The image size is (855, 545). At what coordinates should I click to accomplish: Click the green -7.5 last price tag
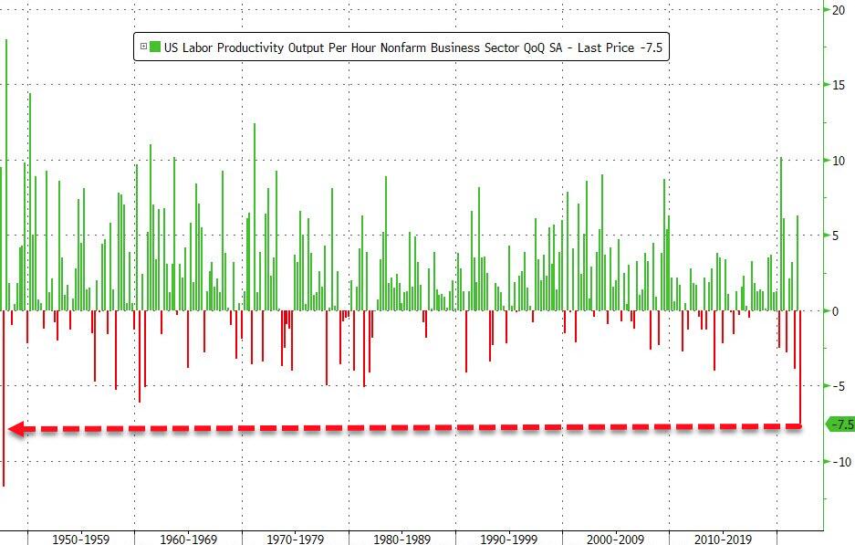coord(839,424)
